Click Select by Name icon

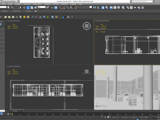click(x=12, y=7)
